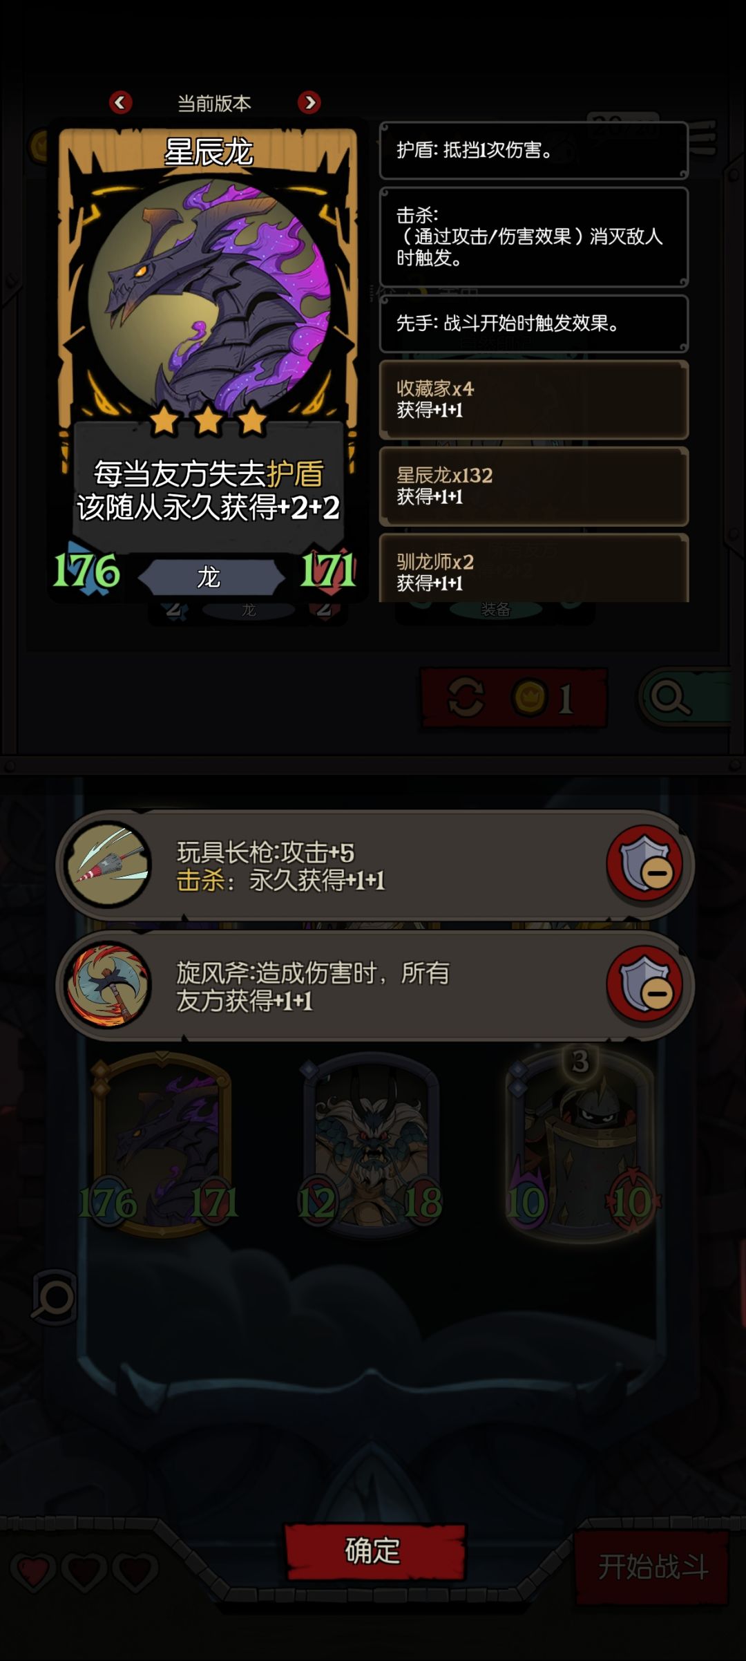Image resolution: width=746 pixels, height=1661 pixels.
Task: Tap the 旋风斧 axe icon
Action: (x=109, y=985)
